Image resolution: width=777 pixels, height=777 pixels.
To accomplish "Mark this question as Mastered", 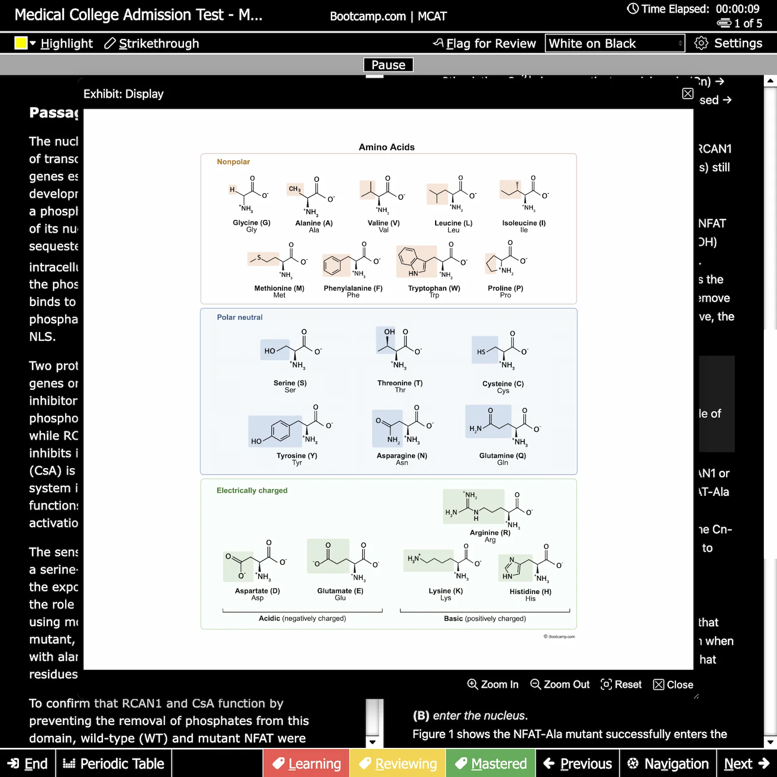I will click(490, 763).
